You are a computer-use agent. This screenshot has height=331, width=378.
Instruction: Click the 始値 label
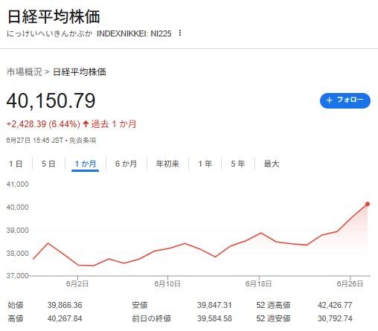click(x=16, y=305)
